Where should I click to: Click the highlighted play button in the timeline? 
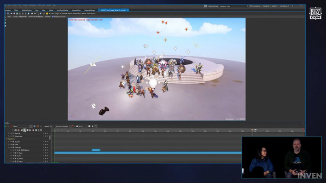click(x=24, y=130)
